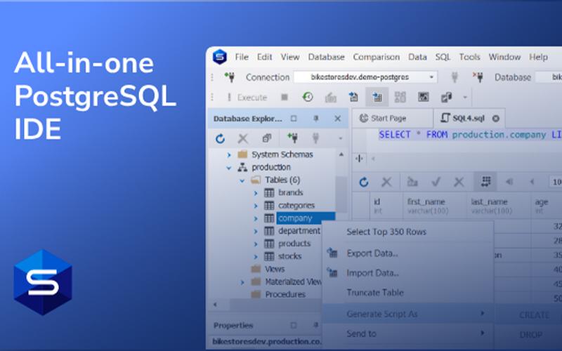Viewport: 562px width, 351px height.
Task: Toggle the highlighted grid results icon in SQL toolbar
Action: click(x=377, y=97)
